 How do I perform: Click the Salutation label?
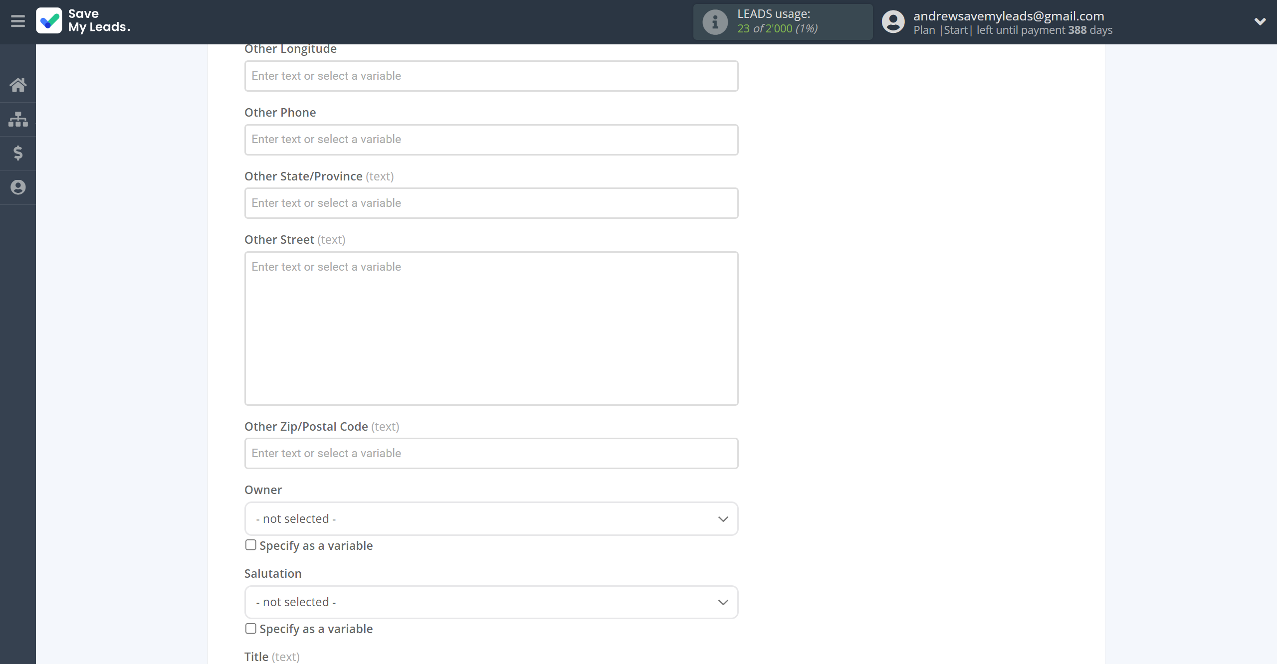pyautogui.click(x=273, y=574)
